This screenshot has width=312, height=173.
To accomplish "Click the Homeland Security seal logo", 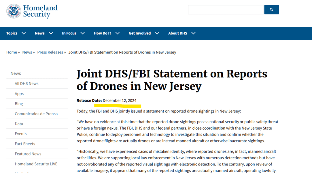I will point(14,11).
